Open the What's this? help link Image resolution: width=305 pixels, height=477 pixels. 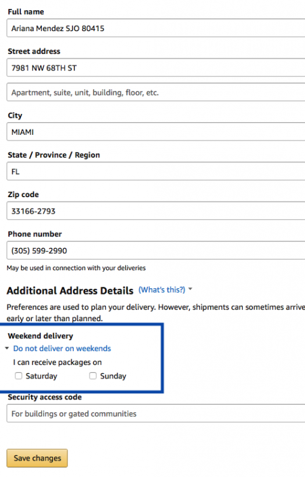point(161,289)
